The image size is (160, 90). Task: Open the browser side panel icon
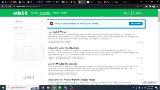[x=150, y=6]
